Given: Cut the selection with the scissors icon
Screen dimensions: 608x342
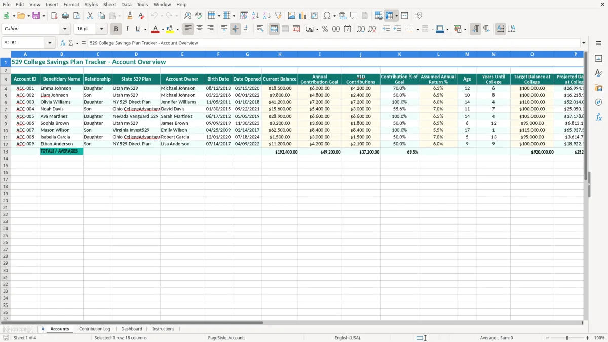Looking at the screenshot, I should [90, 16].
